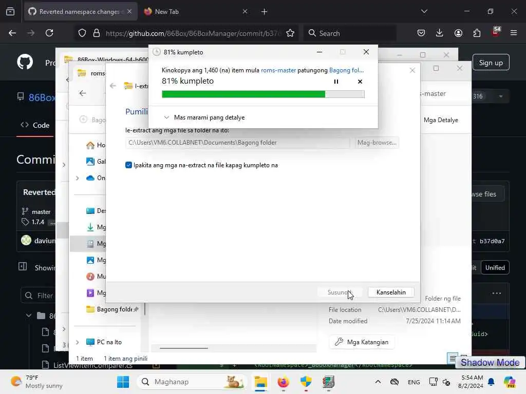The height and width of the screenshot is (394, 526).
Task: Click the GitHub Filter files field
Action: pos(38,295)
